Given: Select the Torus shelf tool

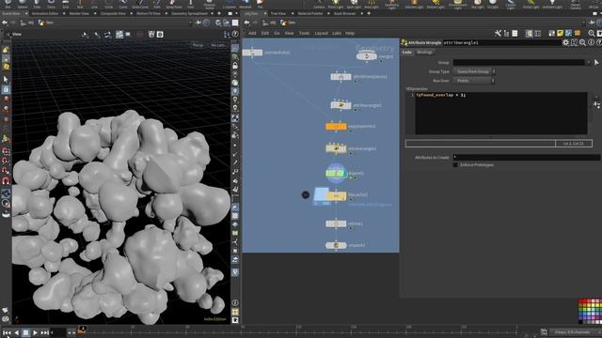Looking at the screenshot, I should (x=51, y=4).
